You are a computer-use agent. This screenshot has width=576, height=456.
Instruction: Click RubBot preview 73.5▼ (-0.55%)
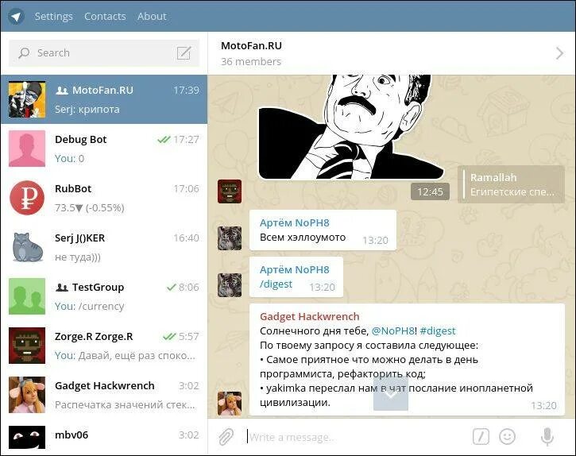click(x=90, y=207)
